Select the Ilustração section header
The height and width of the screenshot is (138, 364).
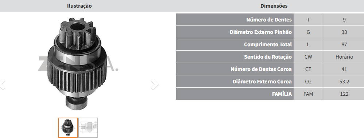(x=80, y=6)
